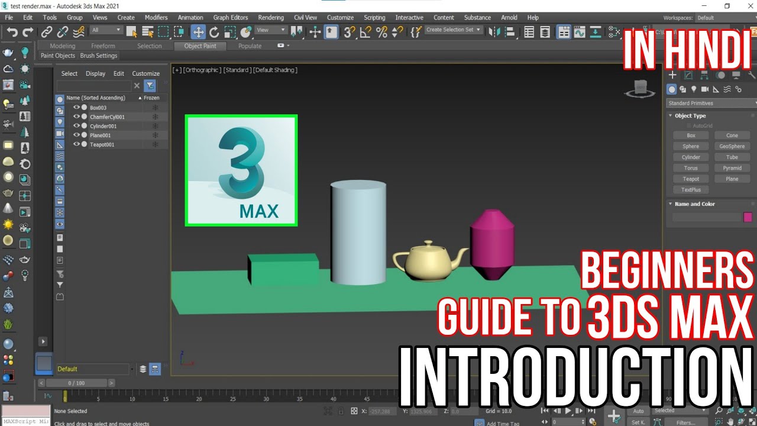Click the object name field in Name and Color
The image size is (757, 426).
tap(707, 217)
